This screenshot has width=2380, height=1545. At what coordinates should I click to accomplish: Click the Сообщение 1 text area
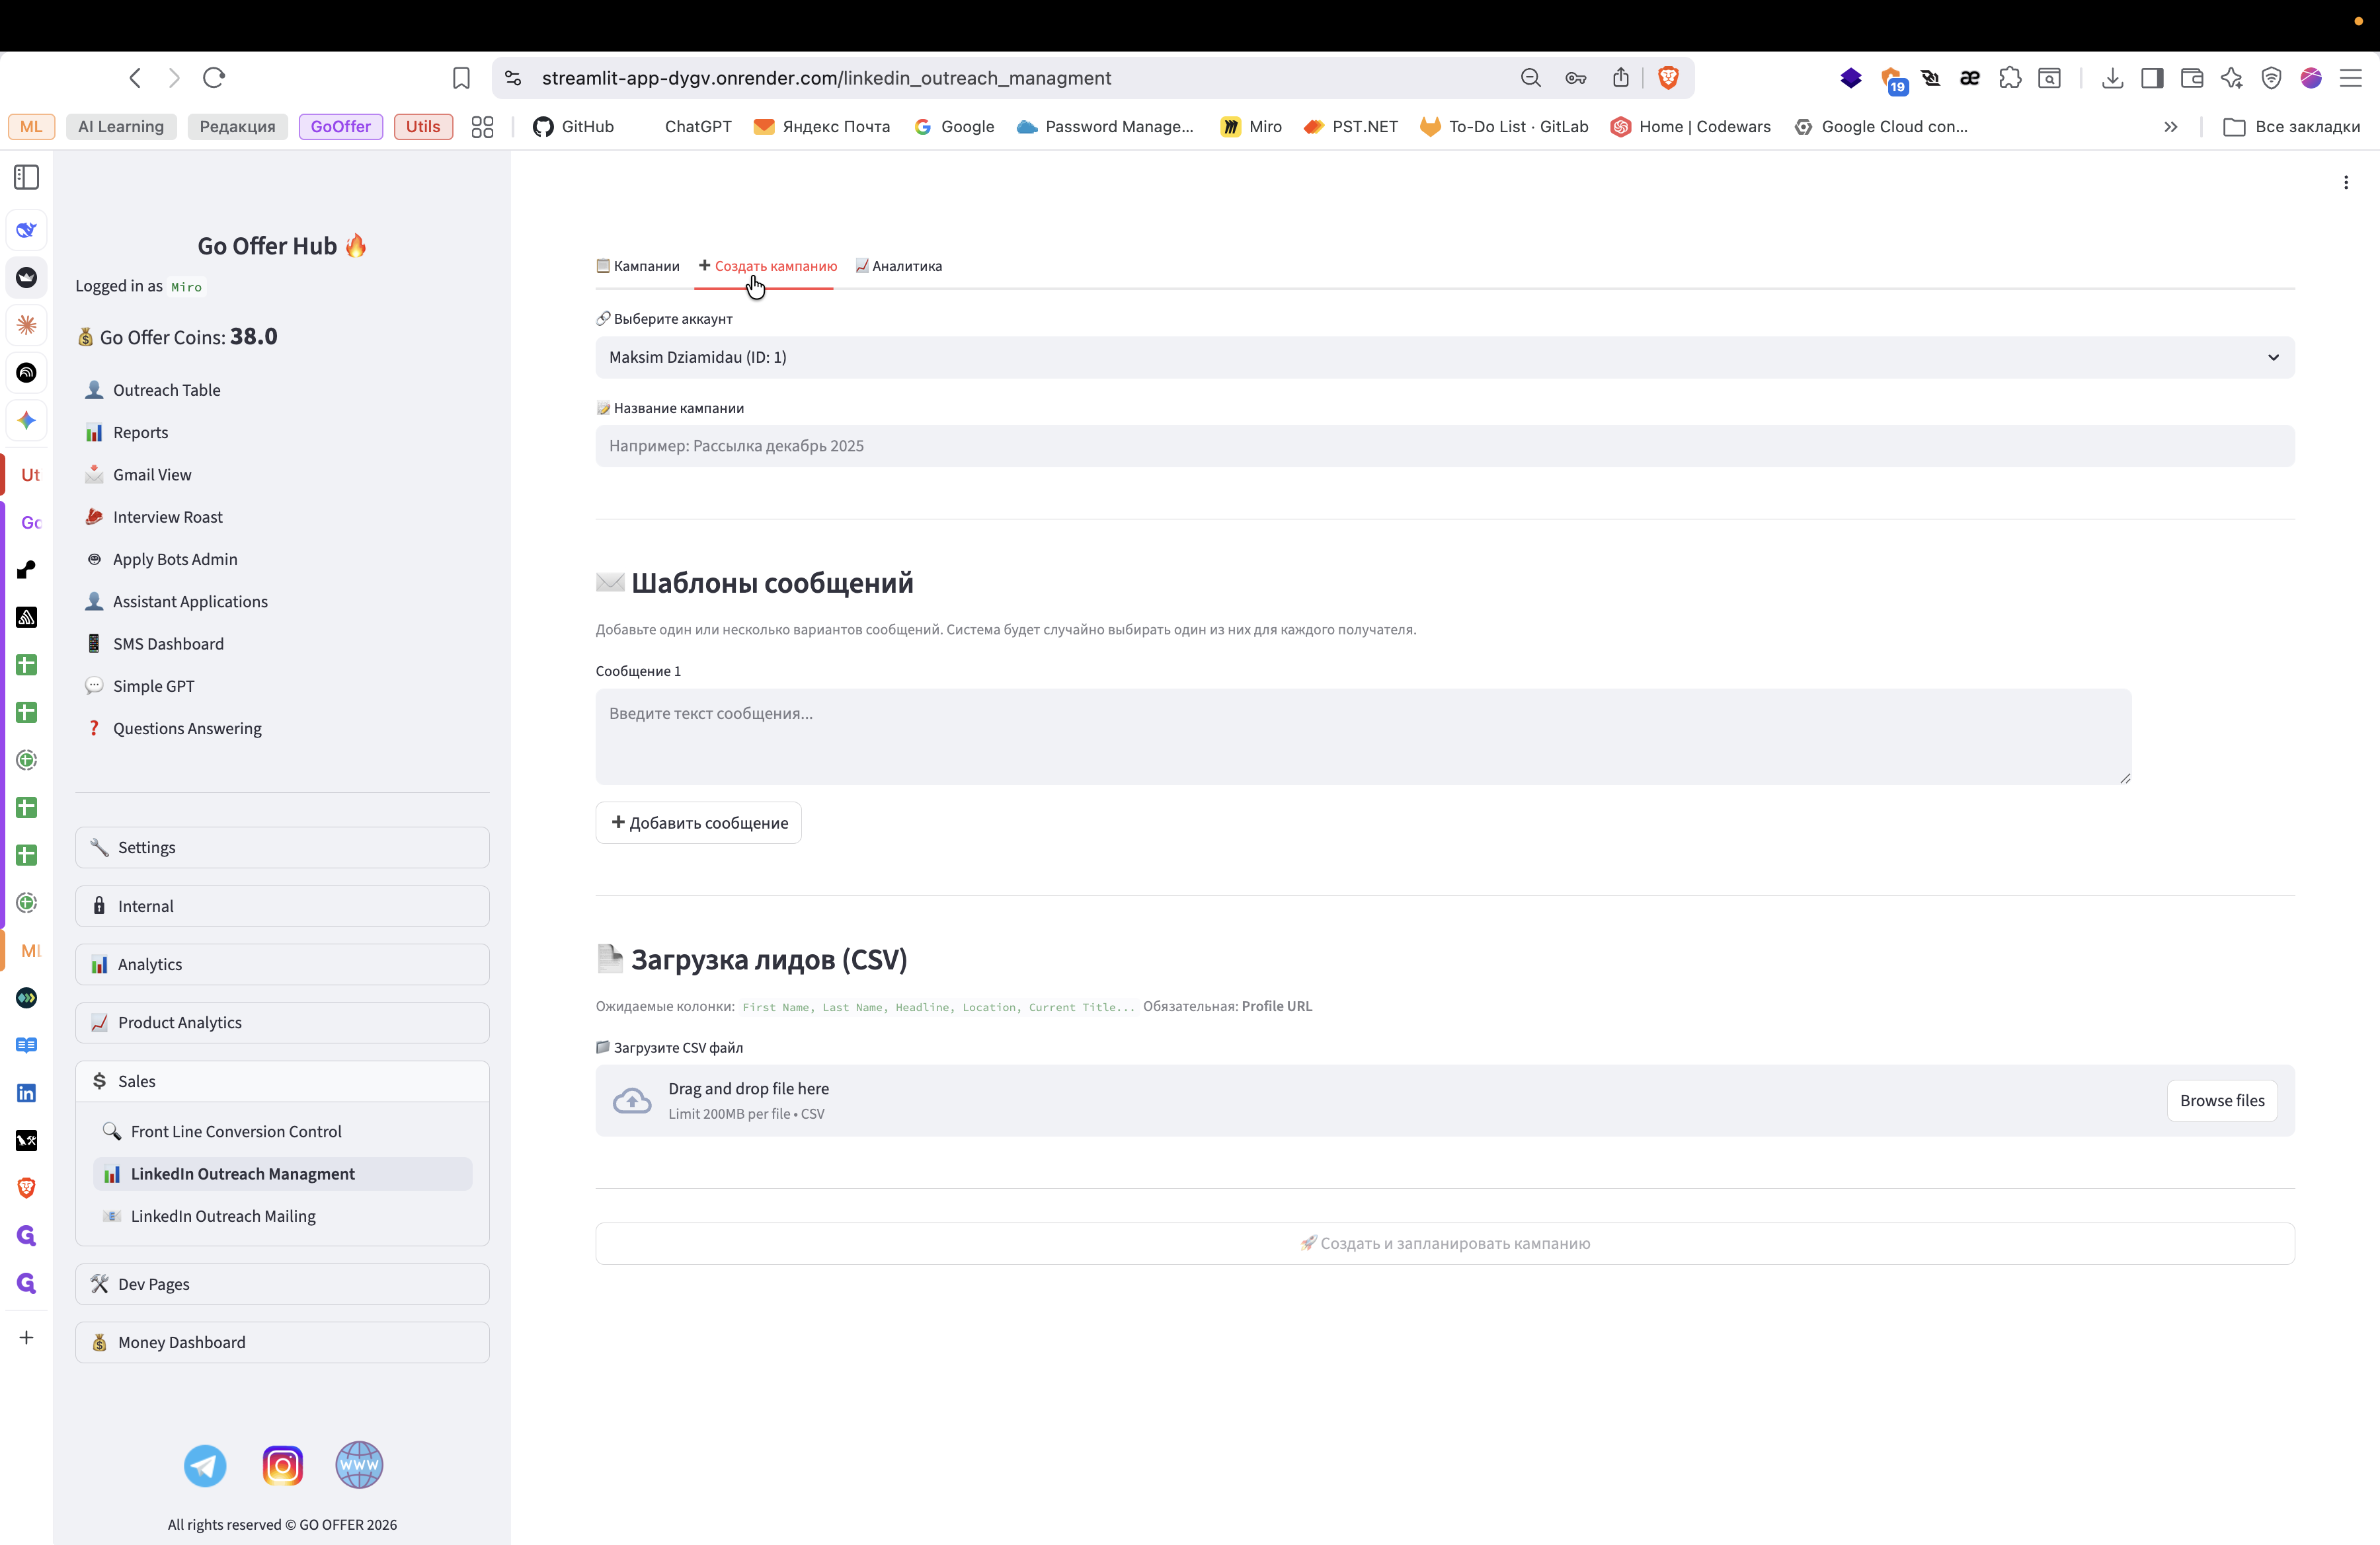click(1362, 737)
